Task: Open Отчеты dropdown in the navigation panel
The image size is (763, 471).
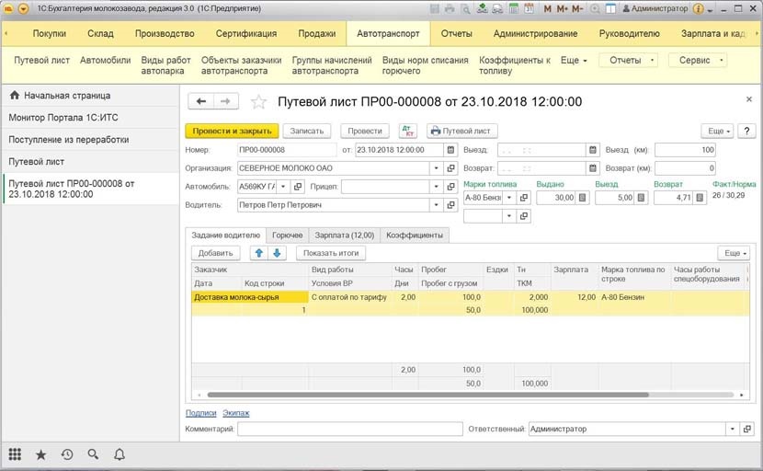Action: 628,61
